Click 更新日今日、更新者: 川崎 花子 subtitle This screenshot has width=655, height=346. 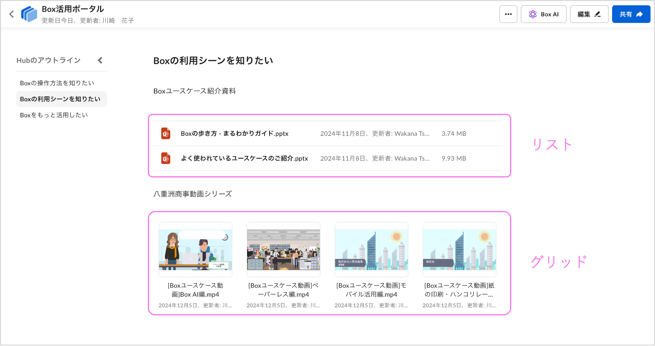[x=88, y=20]
